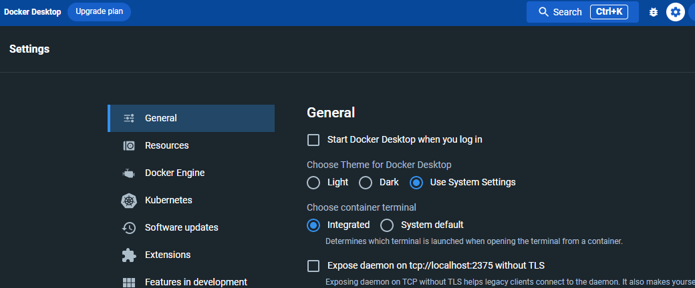Open the Resources settings tab

pos(191,145)
